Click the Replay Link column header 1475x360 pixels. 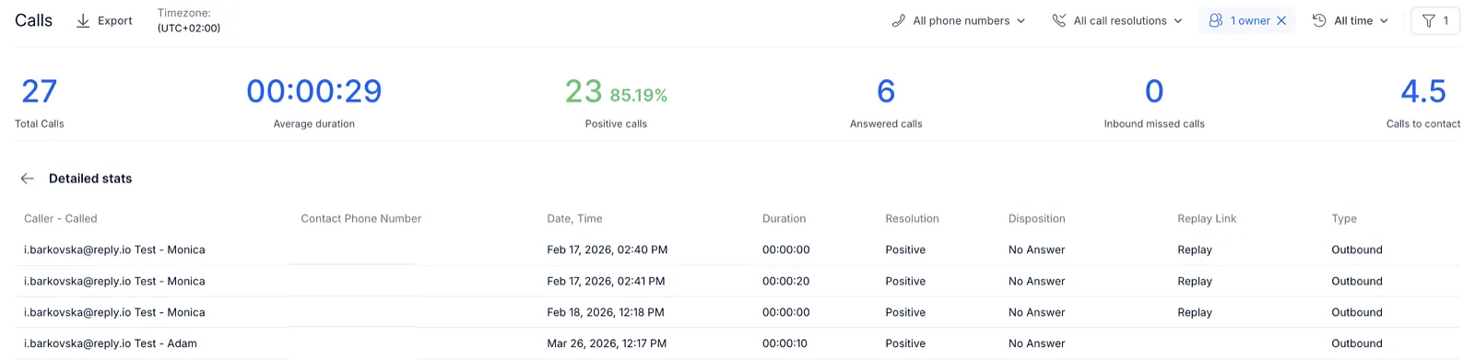pos(1207,218)
